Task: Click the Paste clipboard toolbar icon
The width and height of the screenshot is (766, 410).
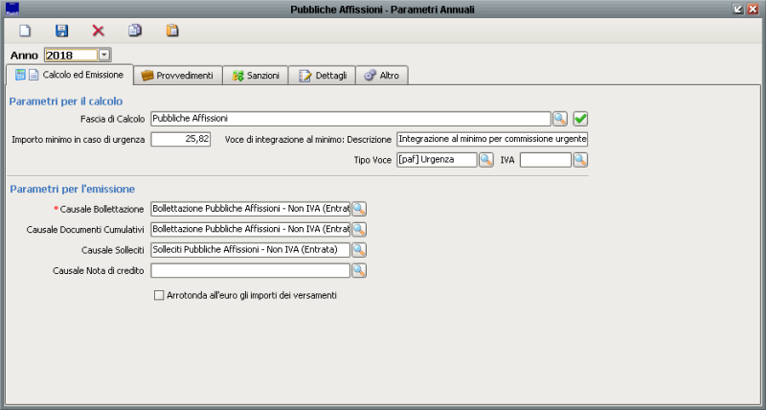Action: tap(172, 31)
